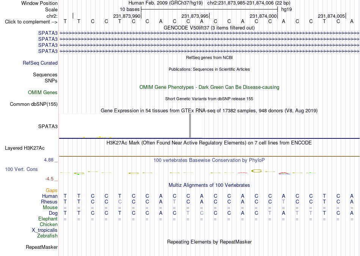
Task: Click the orange Gaps label
Action: point(52,191)
